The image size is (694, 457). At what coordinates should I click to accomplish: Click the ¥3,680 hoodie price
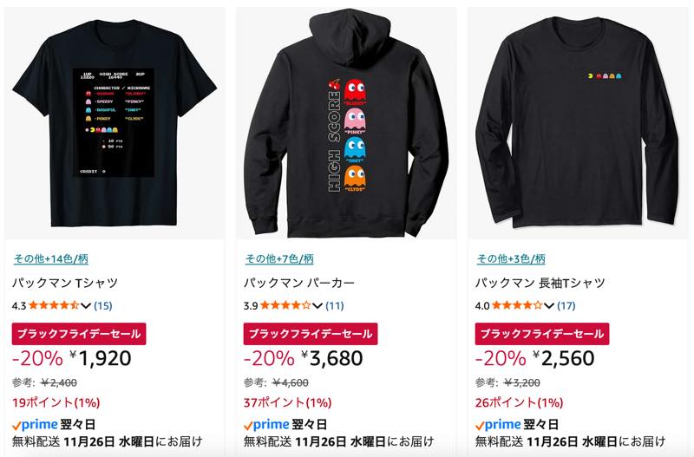332,358
